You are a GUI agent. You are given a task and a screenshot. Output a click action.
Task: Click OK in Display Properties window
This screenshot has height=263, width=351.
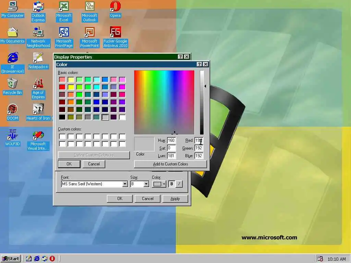coord(120,199)
